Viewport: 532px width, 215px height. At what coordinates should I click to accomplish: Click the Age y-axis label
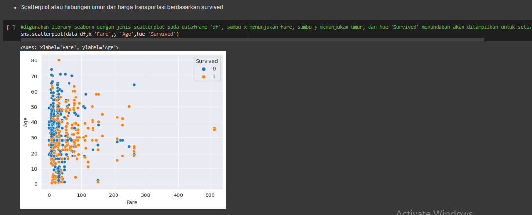[25, 122]
